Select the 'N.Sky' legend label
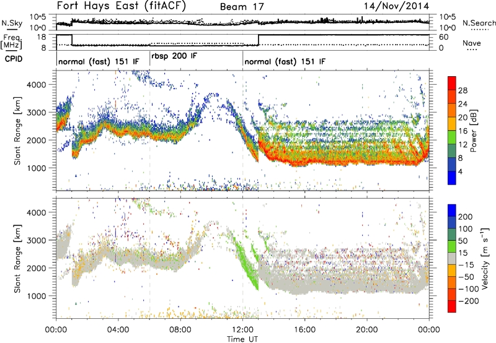496x343 pixels. pyautogui.click(x=12, y=23)
